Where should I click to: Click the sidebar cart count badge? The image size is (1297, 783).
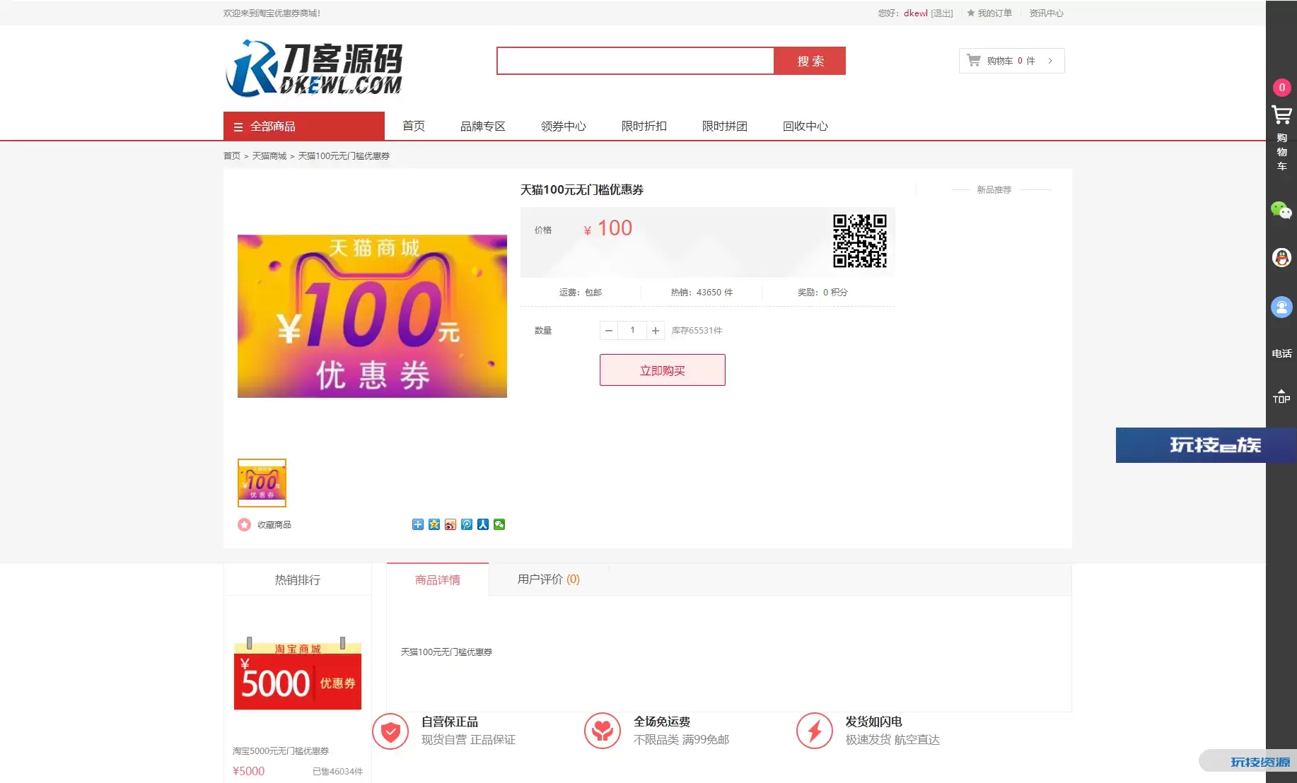(x=1281, y=88)
